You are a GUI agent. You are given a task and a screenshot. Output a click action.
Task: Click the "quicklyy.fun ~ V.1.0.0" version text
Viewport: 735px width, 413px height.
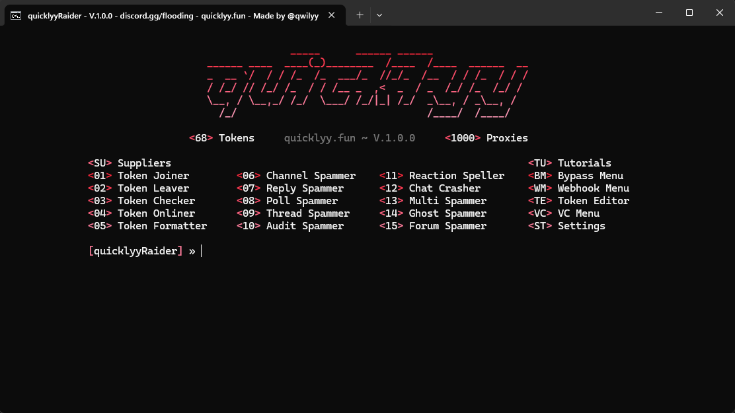(350, 138)
